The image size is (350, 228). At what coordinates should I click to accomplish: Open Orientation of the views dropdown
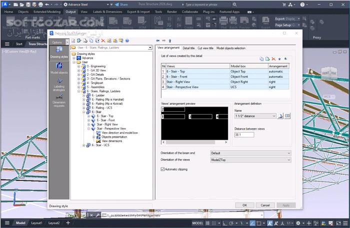pyautogui.click(x=250, y=160)
